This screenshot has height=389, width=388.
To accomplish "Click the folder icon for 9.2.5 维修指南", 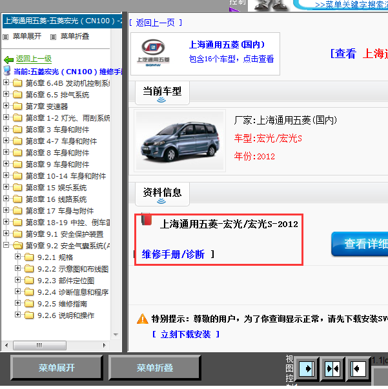I will [29, 304].
